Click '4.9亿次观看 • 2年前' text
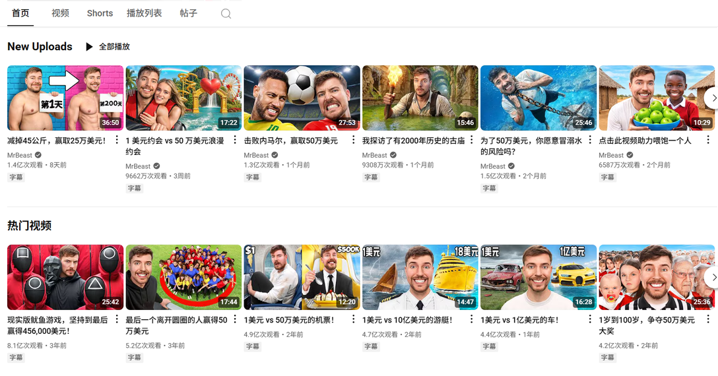718x376 pixels. (x=273, y=335)
